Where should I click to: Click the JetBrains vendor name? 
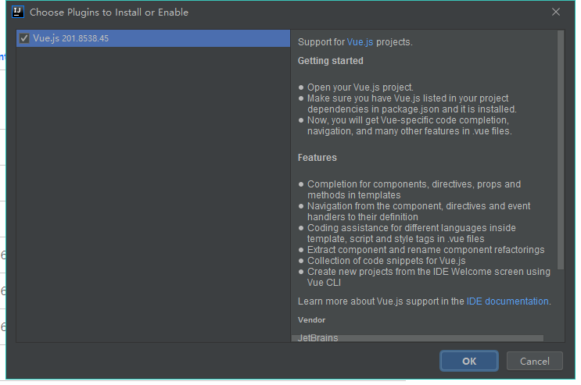pos(318,337)
